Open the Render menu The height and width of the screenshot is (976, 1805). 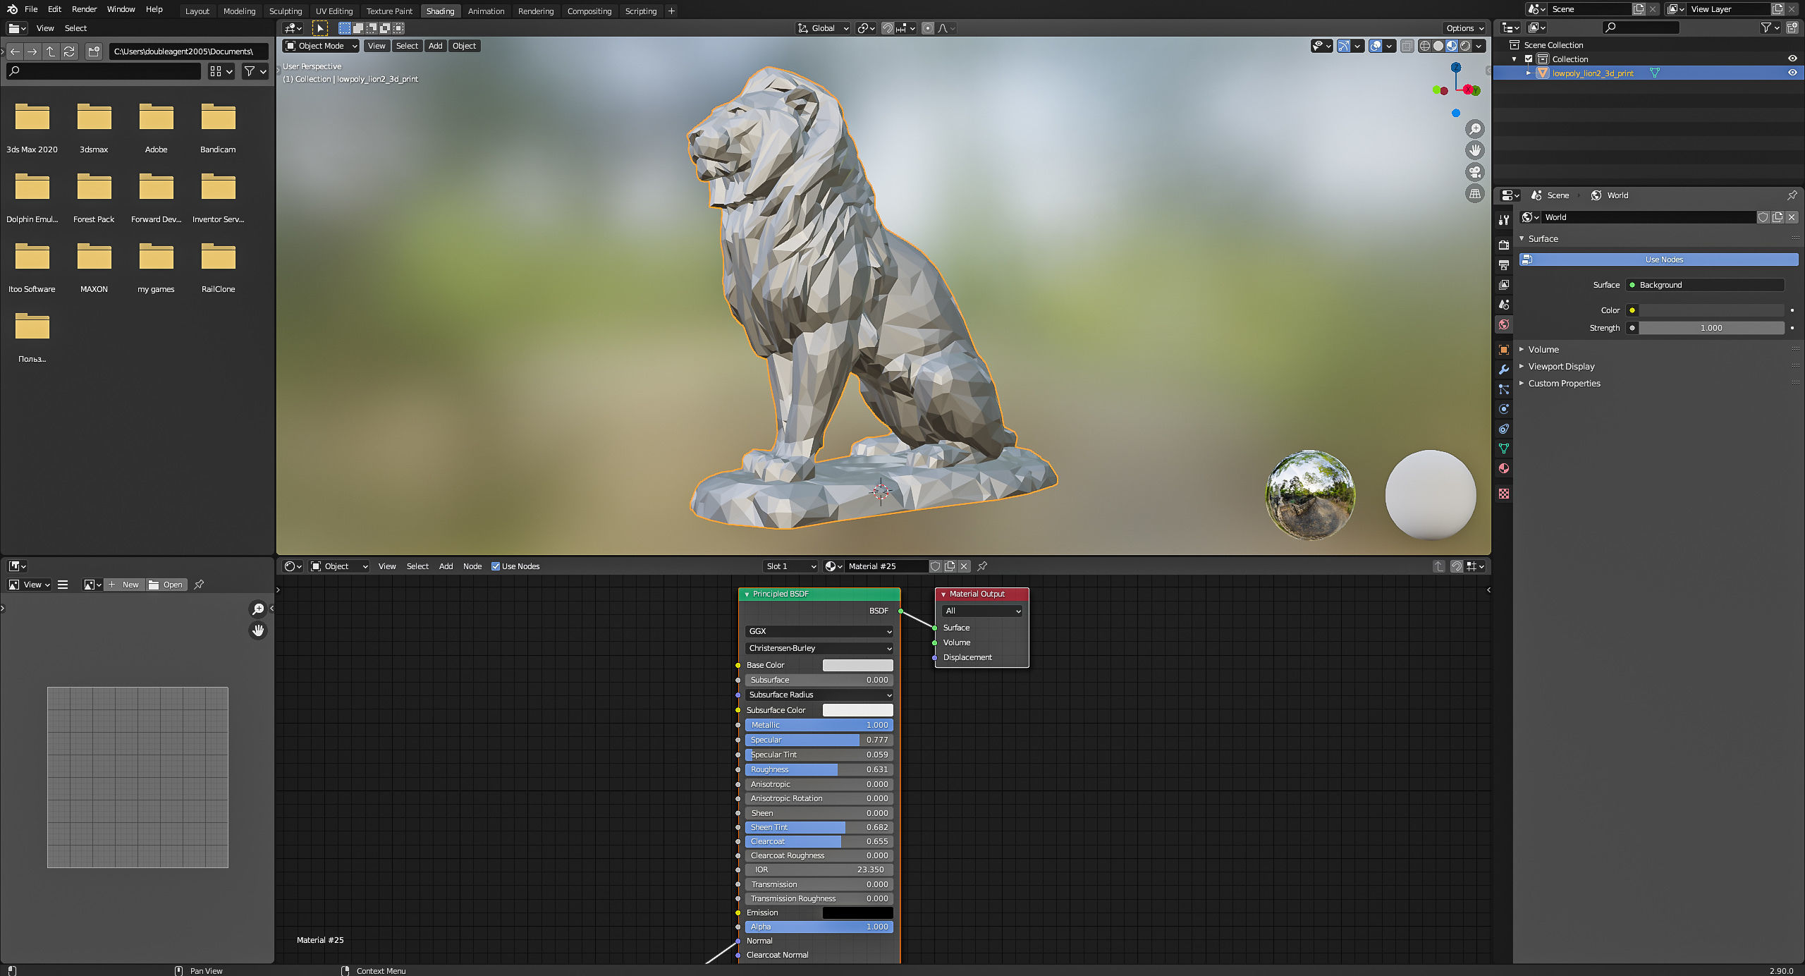[x=84, y=9]
